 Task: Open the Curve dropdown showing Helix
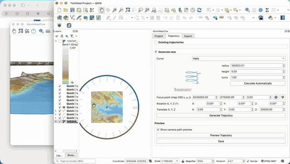[x=239, y=58]
